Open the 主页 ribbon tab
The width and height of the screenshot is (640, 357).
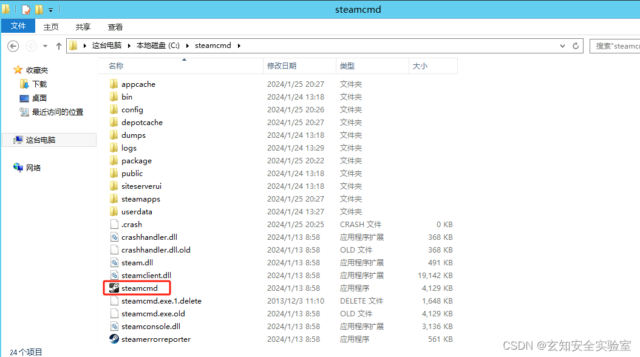click(51, 27)
